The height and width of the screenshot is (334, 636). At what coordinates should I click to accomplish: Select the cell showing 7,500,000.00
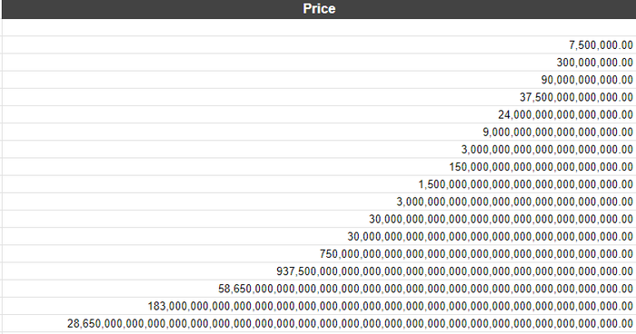point(319,44)
